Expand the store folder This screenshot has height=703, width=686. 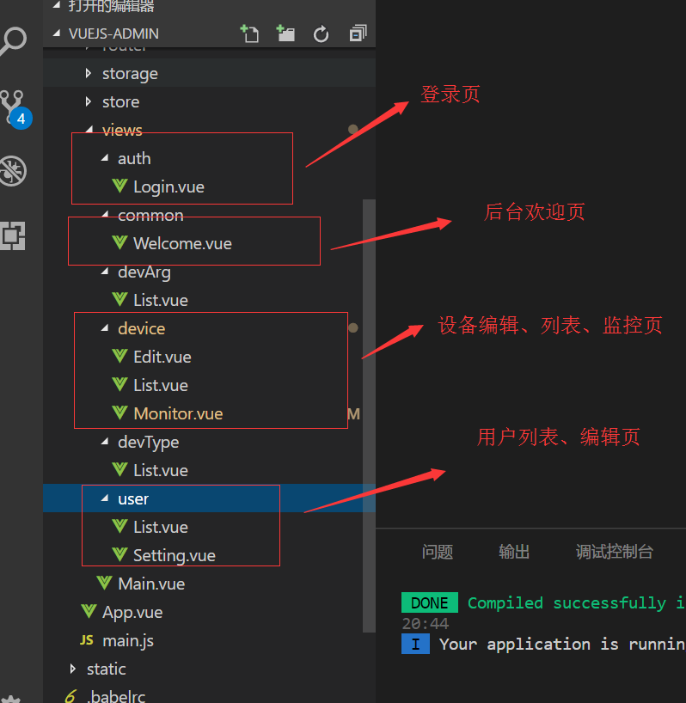click(120, 102)
